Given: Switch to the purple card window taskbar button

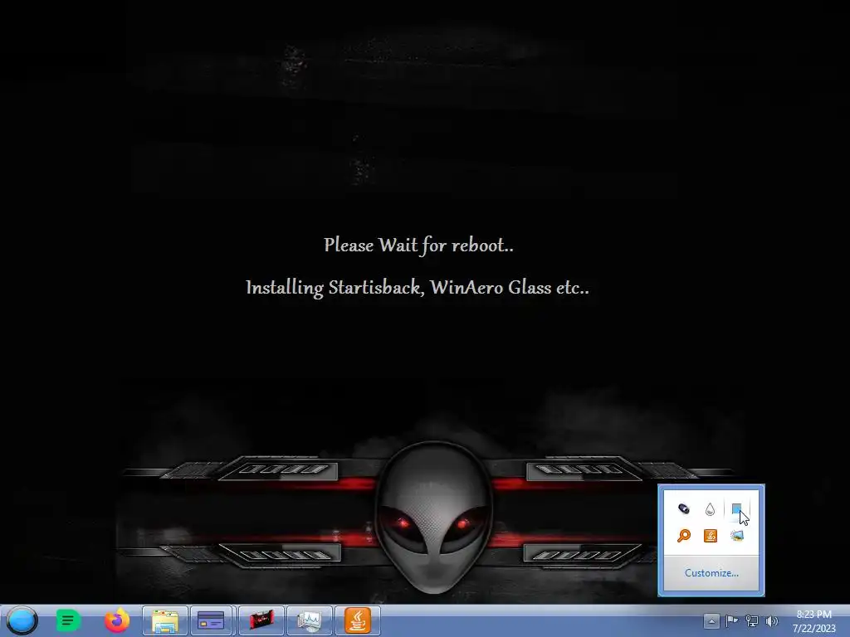Looking at the screenshot, I should point(211,620).
